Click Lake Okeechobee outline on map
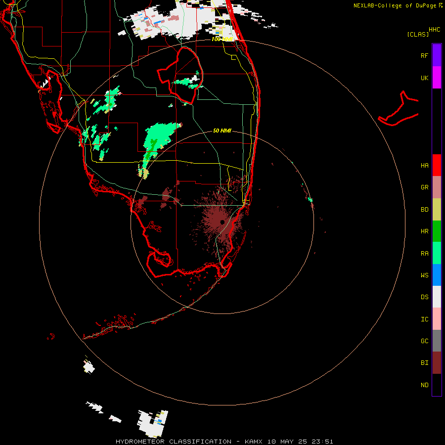The width and height of the screenshot is (445, 445). point(181,75)
